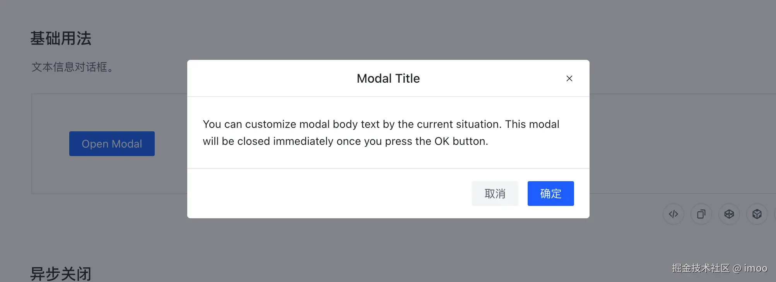Show the demo source code
The height and width of the screenshot is (282, 776).
(x=673, y=214)
